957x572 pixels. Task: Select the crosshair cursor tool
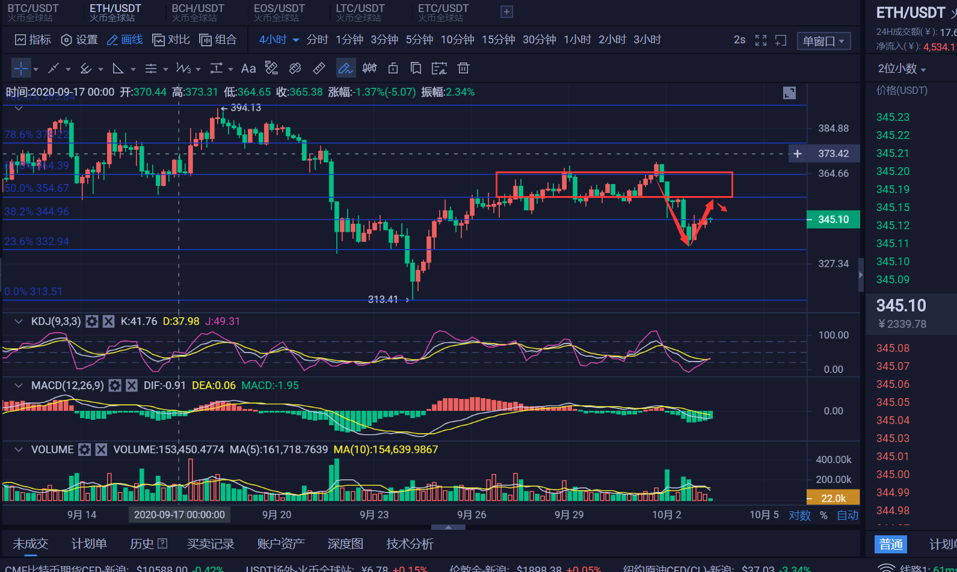[20, 69]
